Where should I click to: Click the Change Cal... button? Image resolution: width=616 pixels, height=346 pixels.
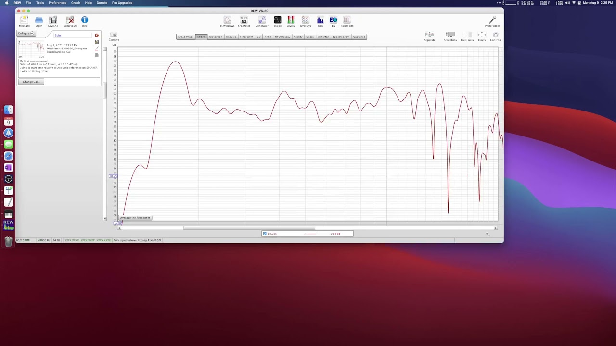31,82
